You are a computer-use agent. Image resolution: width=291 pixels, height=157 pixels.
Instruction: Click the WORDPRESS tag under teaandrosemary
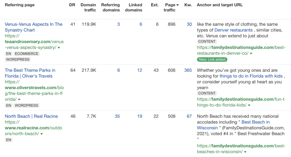click(18, 60)
